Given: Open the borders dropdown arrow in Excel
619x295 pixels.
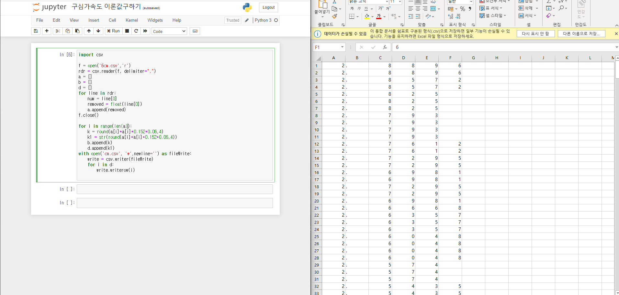Looking at the screenshot, I should [x=357, y=16].
